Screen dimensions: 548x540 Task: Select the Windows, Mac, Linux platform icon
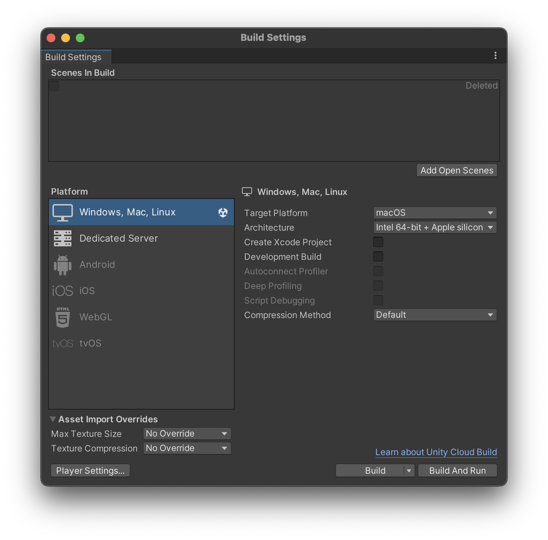pyautogui.click(x=62, y=212)
